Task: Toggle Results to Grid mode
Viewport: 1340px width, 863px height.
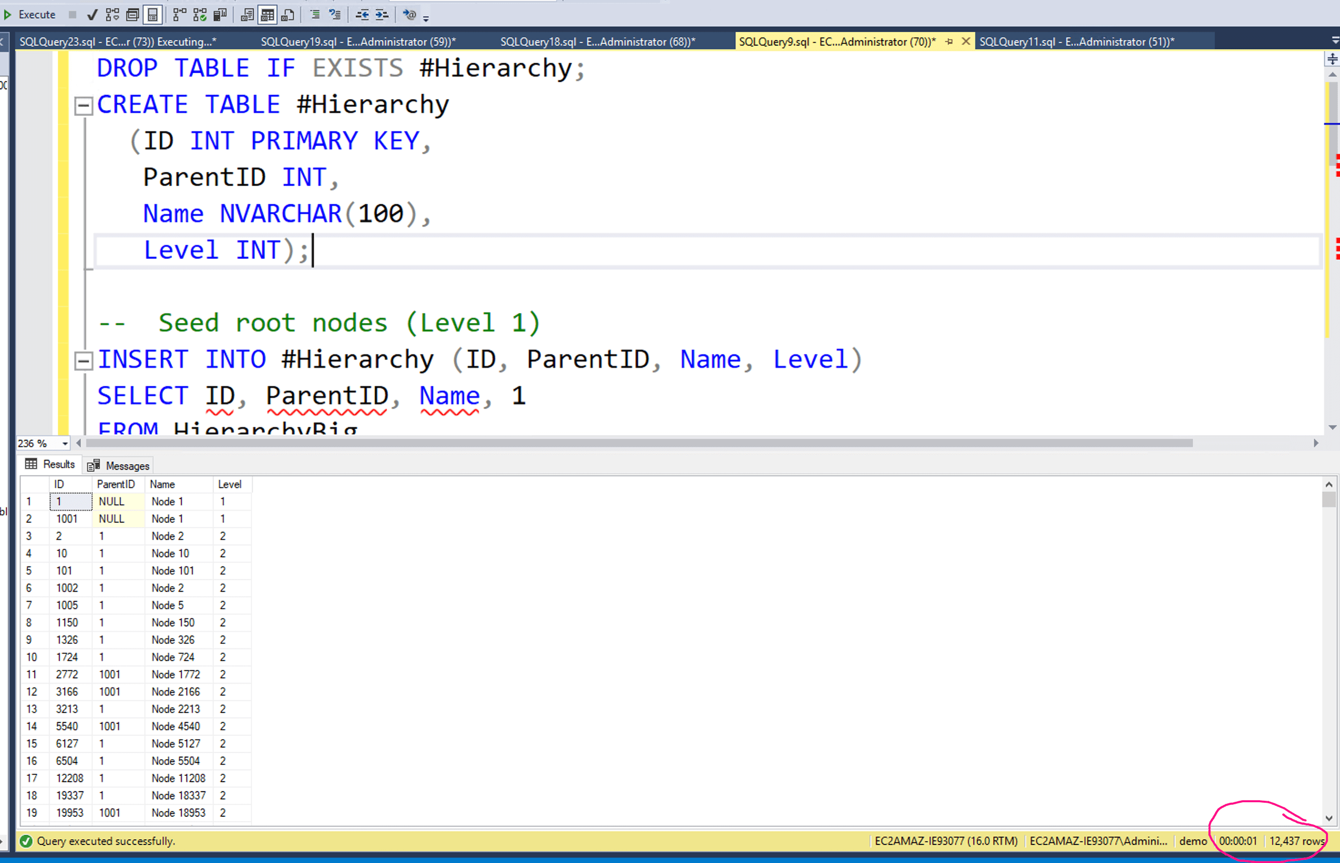Action: (x=267, y=15)
